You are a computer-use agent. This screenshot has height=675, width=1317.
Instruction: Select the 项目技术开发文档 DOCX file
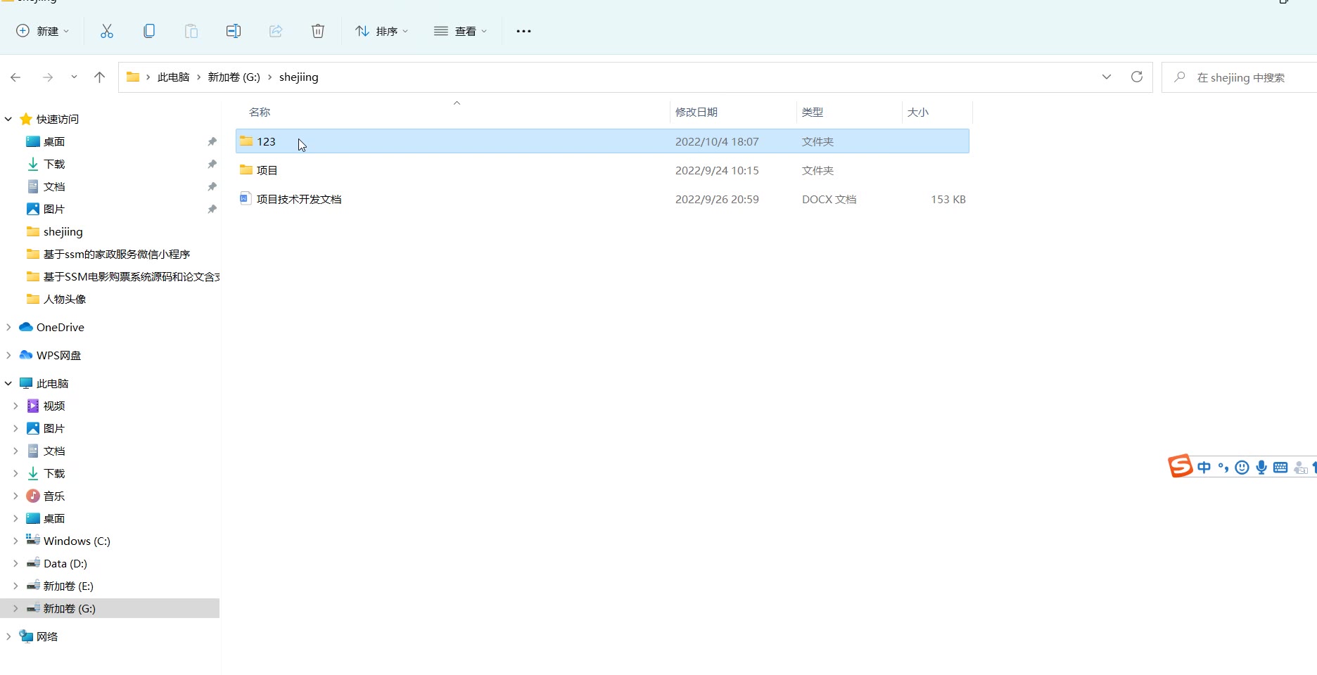[x=299, y=199]
